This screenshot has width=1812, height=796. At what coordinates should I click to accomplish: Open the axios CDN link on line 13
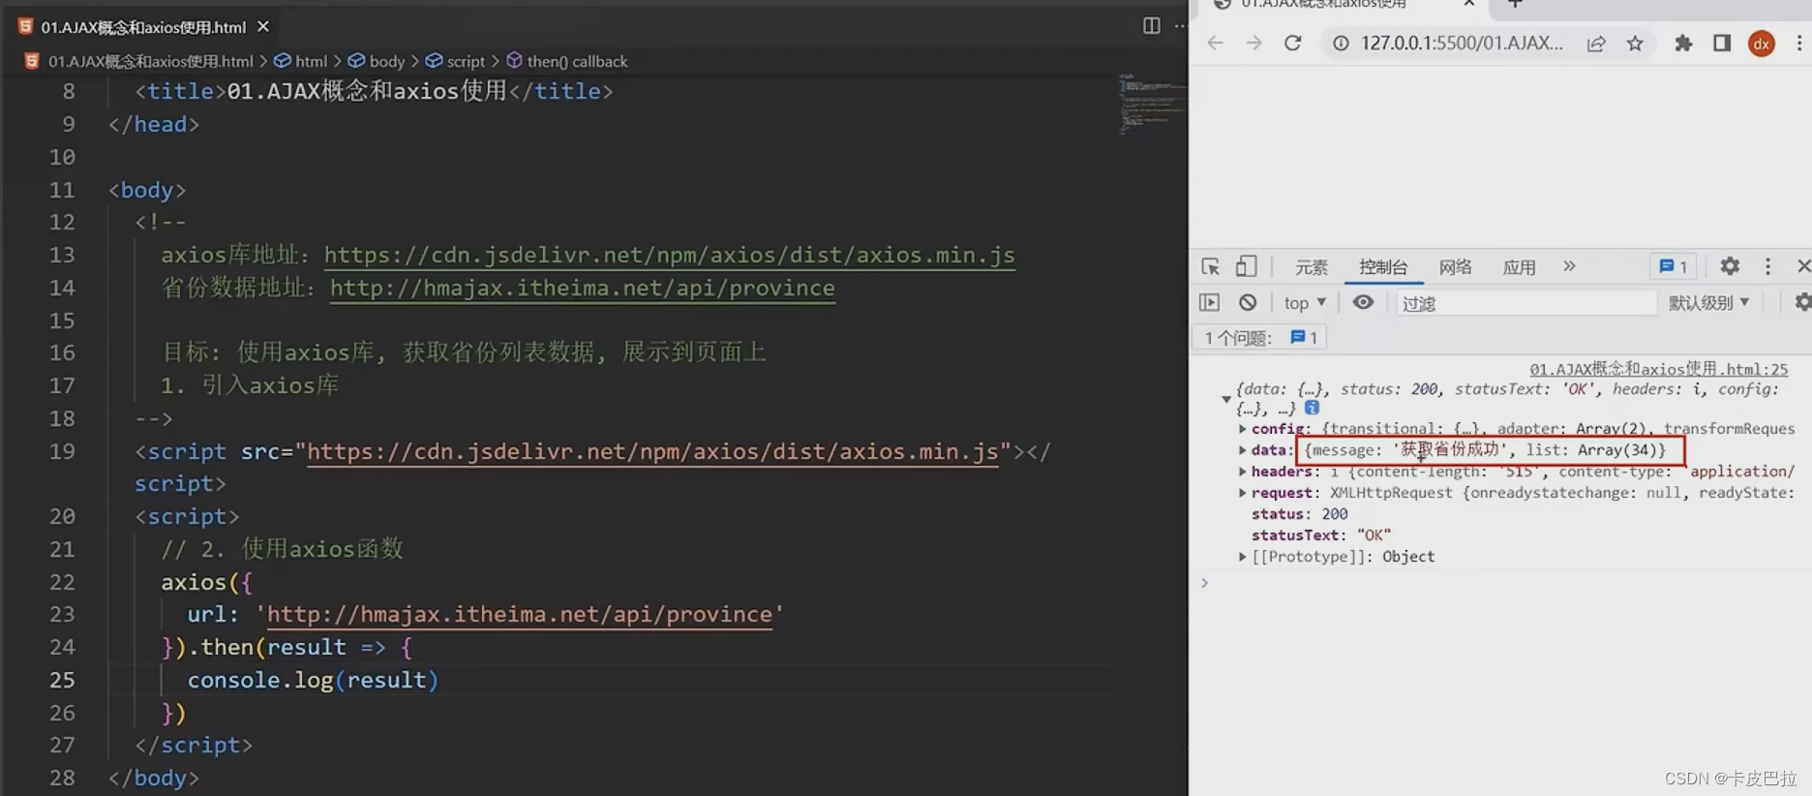click(x=669, y=255)
